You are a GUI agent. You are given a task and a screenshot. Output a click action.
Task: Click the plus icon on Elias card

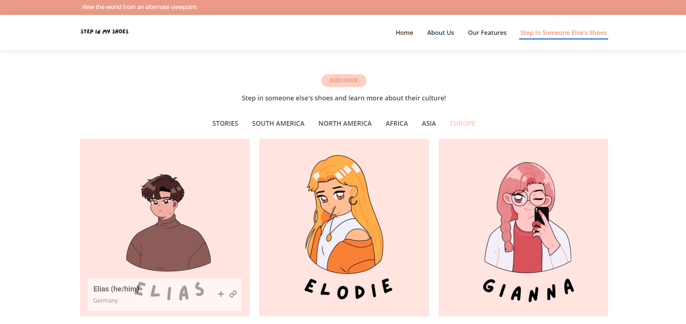[x=221, y=294]
